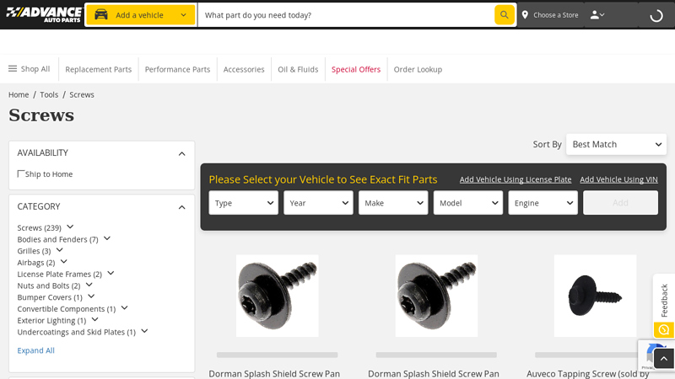Click Add Vehicle Using VIN link
This screenshot has width=675, height=379.
click(x=618, y=179)
